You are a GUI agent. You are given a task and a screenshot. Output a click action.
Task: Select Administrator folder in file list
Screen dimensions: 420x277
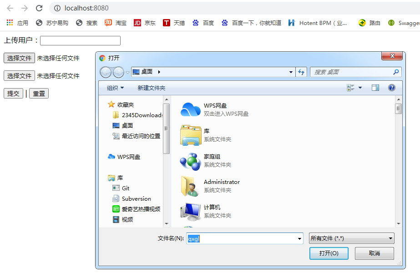[x=210, y=186]
